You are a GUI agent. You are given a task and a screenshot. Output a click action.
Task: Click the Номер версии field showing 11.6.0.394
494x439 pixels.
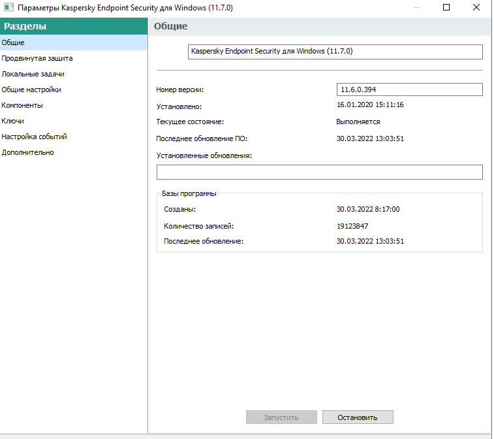[409, 89]
